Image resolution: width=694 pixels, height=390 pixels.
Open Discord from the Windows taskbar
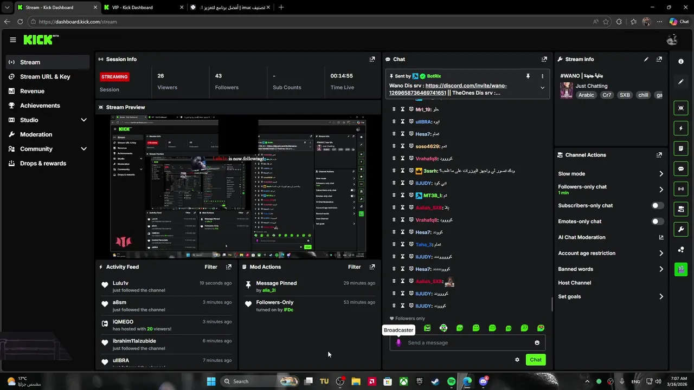[483, 381]
